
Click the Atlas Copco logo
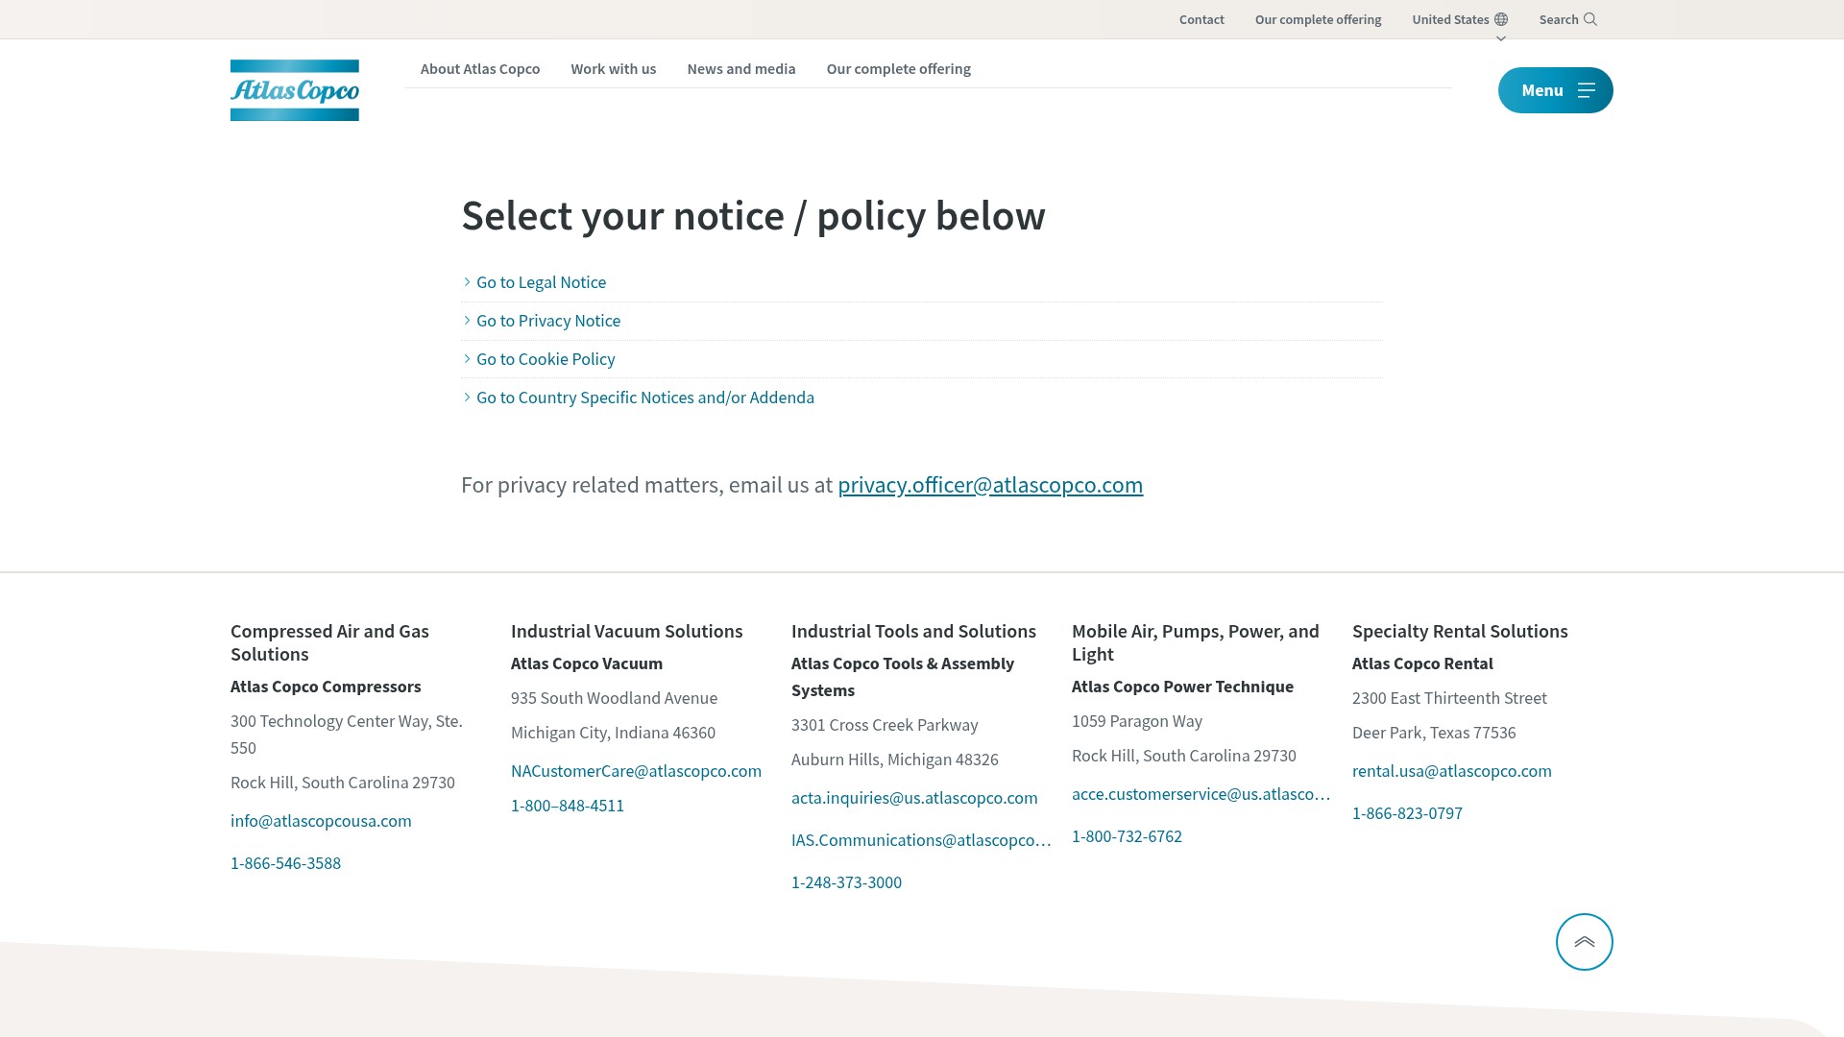[295, 90]
